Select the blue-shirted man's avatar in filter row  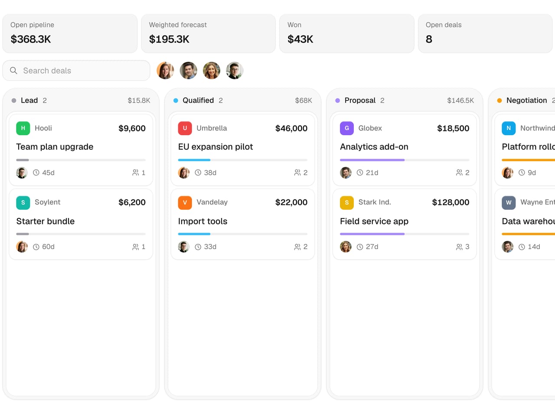[189, 71]
